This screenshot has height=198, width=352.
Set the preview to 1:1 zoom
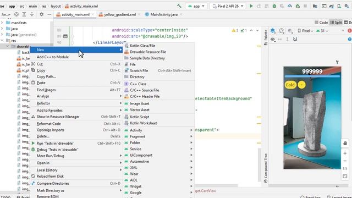[345, 169]
